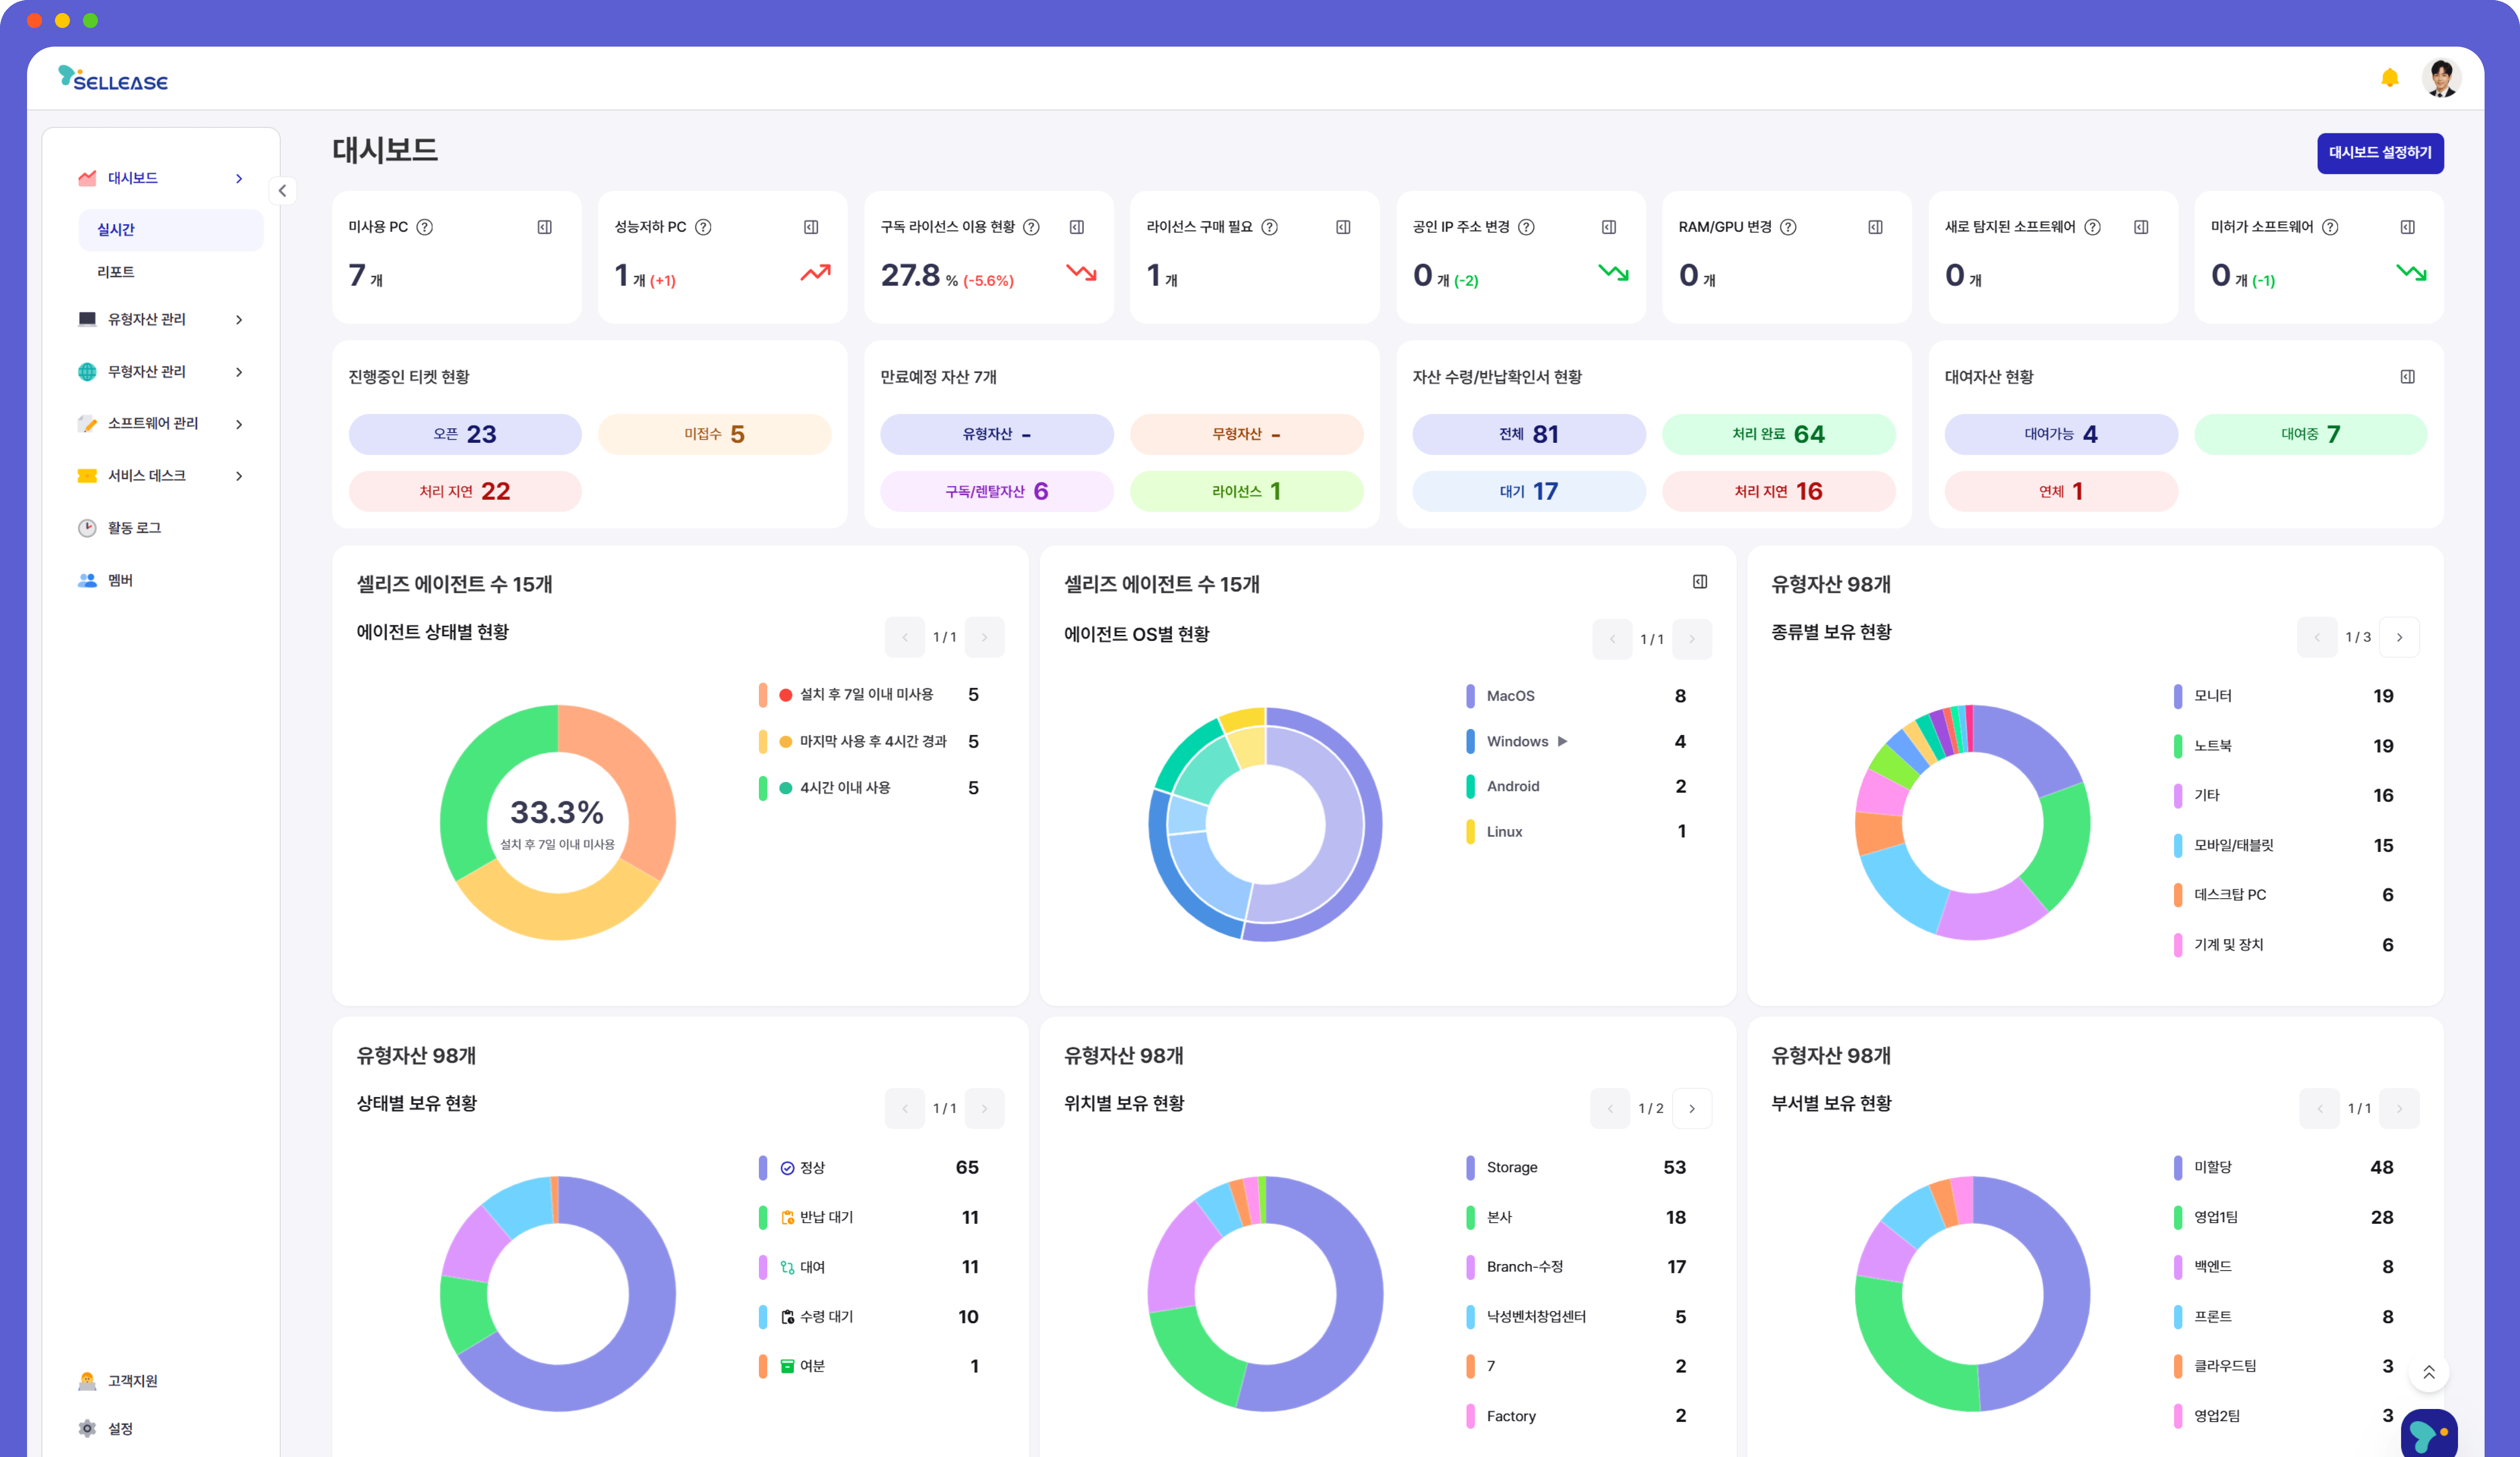Click the 소프트웨어 관리 pencil icon
Viewport: 2520px width, 1457px height.
coord(87,424)
